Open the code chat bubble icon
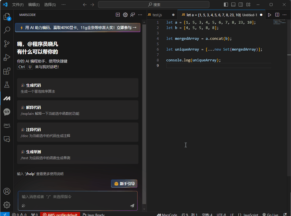This screenshot has width=291, height=216. coord(7,112)
